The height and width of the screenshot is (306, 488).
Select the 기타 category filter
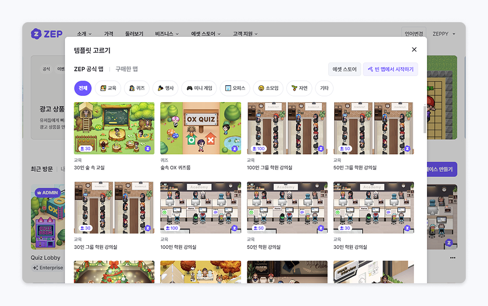tap(324, 88)
